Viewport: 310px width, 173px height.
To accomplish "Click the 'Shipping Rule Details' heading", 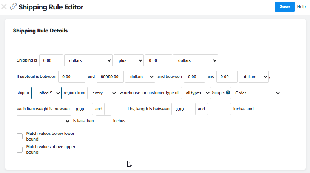I will click(40, 31).
